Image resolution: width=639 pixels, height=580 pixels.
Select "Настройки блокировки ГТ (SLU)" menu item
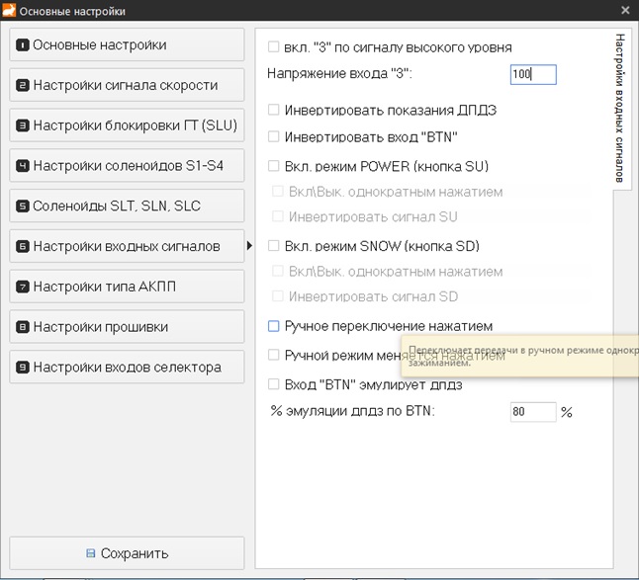[x=127, y=125]
